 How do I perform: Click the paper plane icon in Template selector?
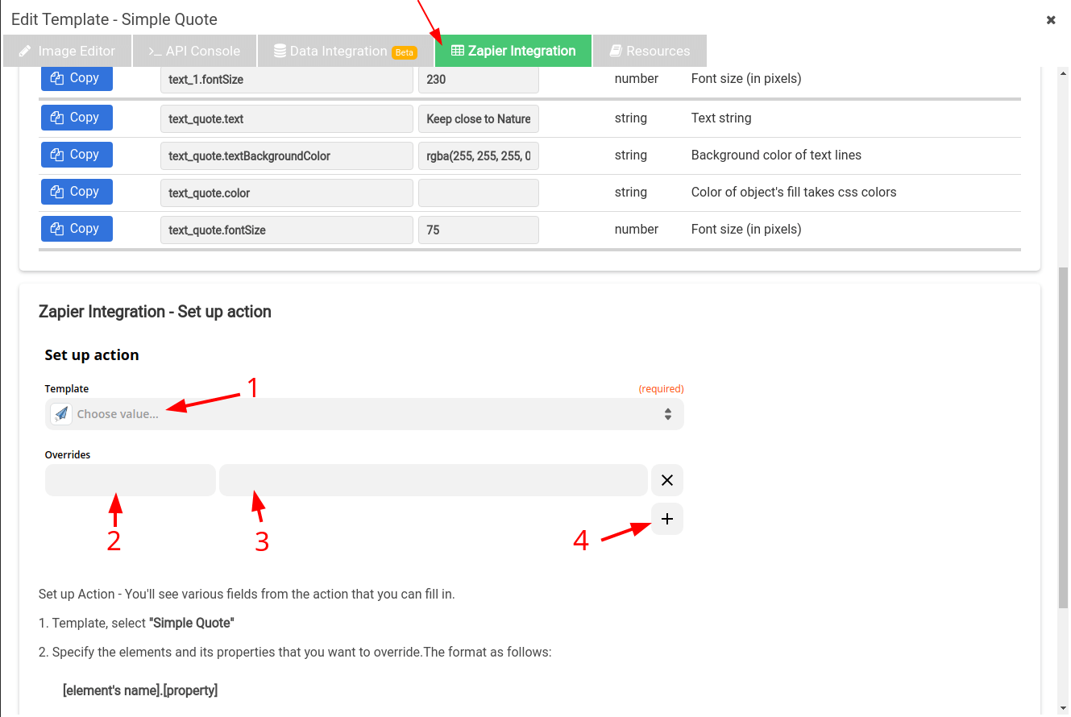pos(60,413)
